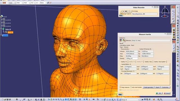Click the movie.jpg file name text
The width and height of the screenshot is (180, 101).
coord(135,11)
